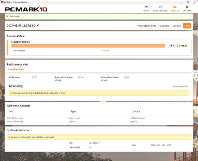Click Hardware monitoring is disabled message
The image size is (198, 161).
(39, 93)
